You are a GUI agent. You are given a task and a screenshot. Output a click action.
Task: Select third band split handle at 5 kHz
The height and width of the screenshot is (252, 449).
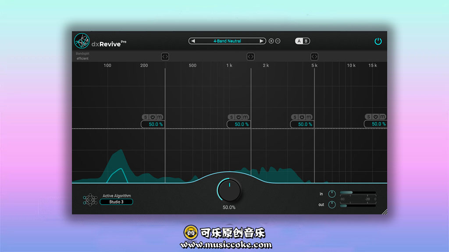314,56
